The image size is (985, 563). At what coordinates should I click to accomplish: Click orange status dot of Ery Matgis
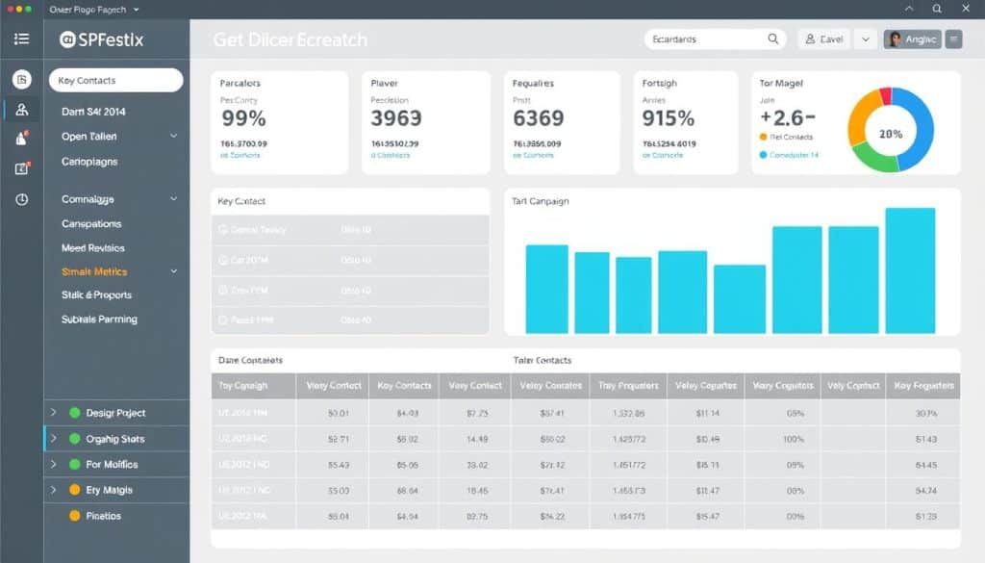tap(75, 490)
